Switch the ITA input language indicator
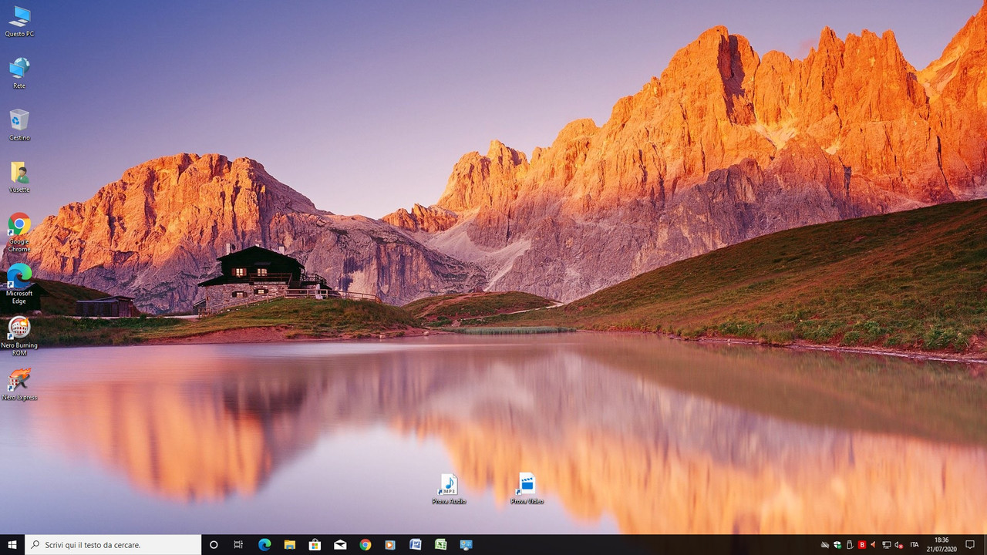This screenshot has height=555, width=987. (915, 545)
